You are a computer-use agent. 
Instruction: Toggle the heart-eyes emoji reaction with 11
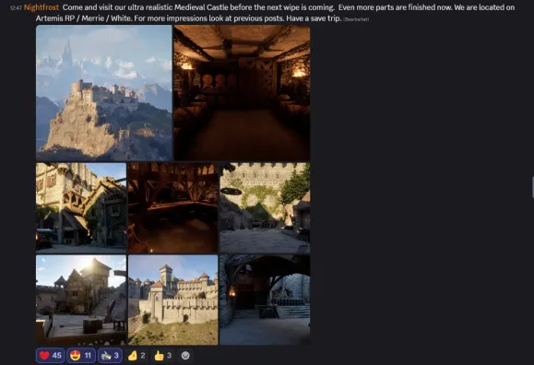pos(81,356)
